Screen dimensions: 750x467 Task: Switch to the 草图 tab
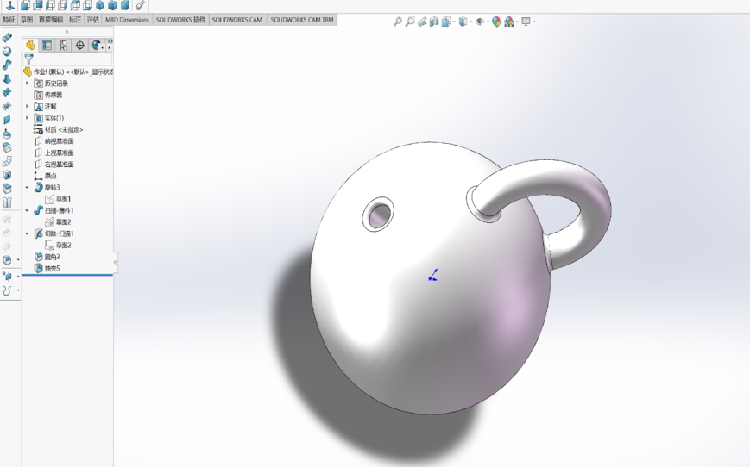click(x=27, y=20)
